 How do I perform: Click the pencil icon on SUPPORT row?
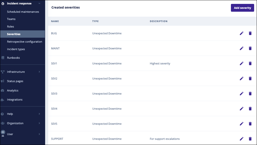[x=241, y=139]
